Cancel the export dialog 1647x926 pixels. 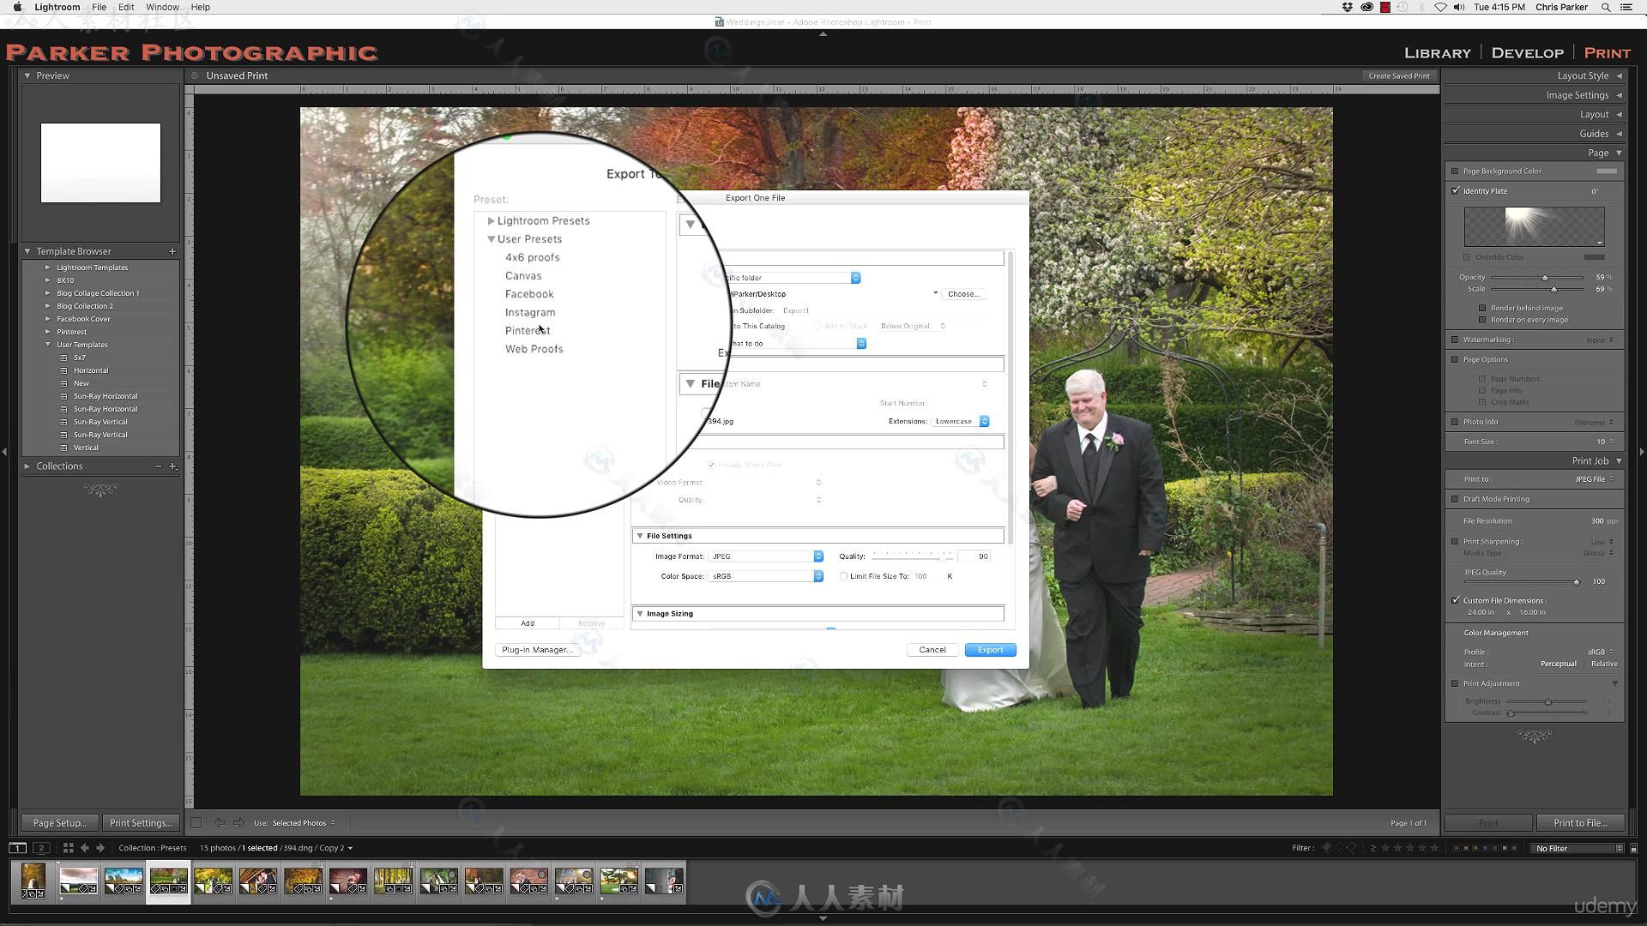point(932,650)
